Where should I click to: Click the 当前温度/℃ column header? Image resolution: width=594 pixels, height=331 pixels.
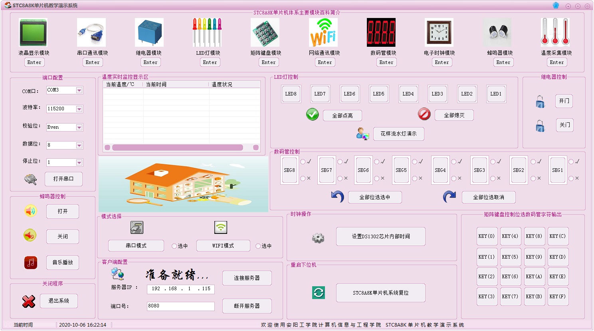(x=123, y=84)
